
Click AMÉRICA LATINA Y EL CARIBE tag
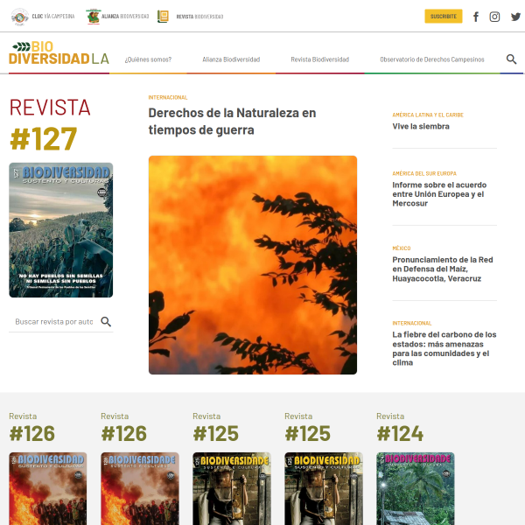coord(428,115)
